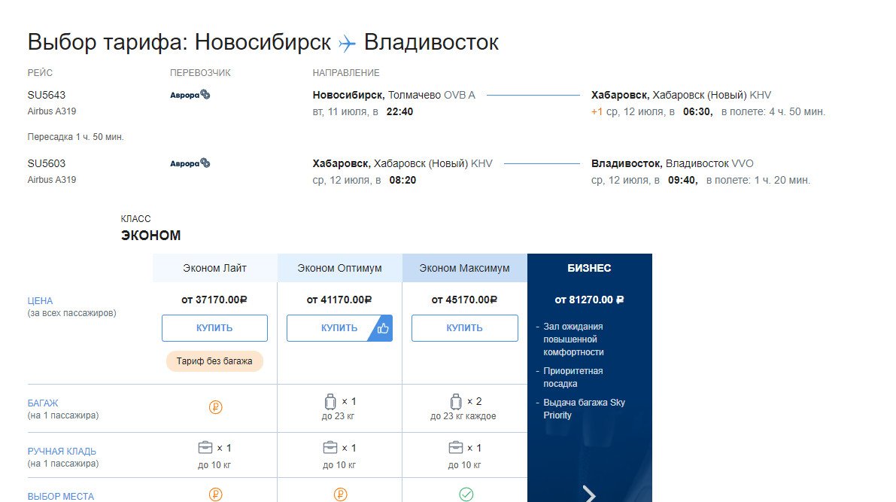Open the РУЧНАЯ КЛАДЬ info link

62,451
